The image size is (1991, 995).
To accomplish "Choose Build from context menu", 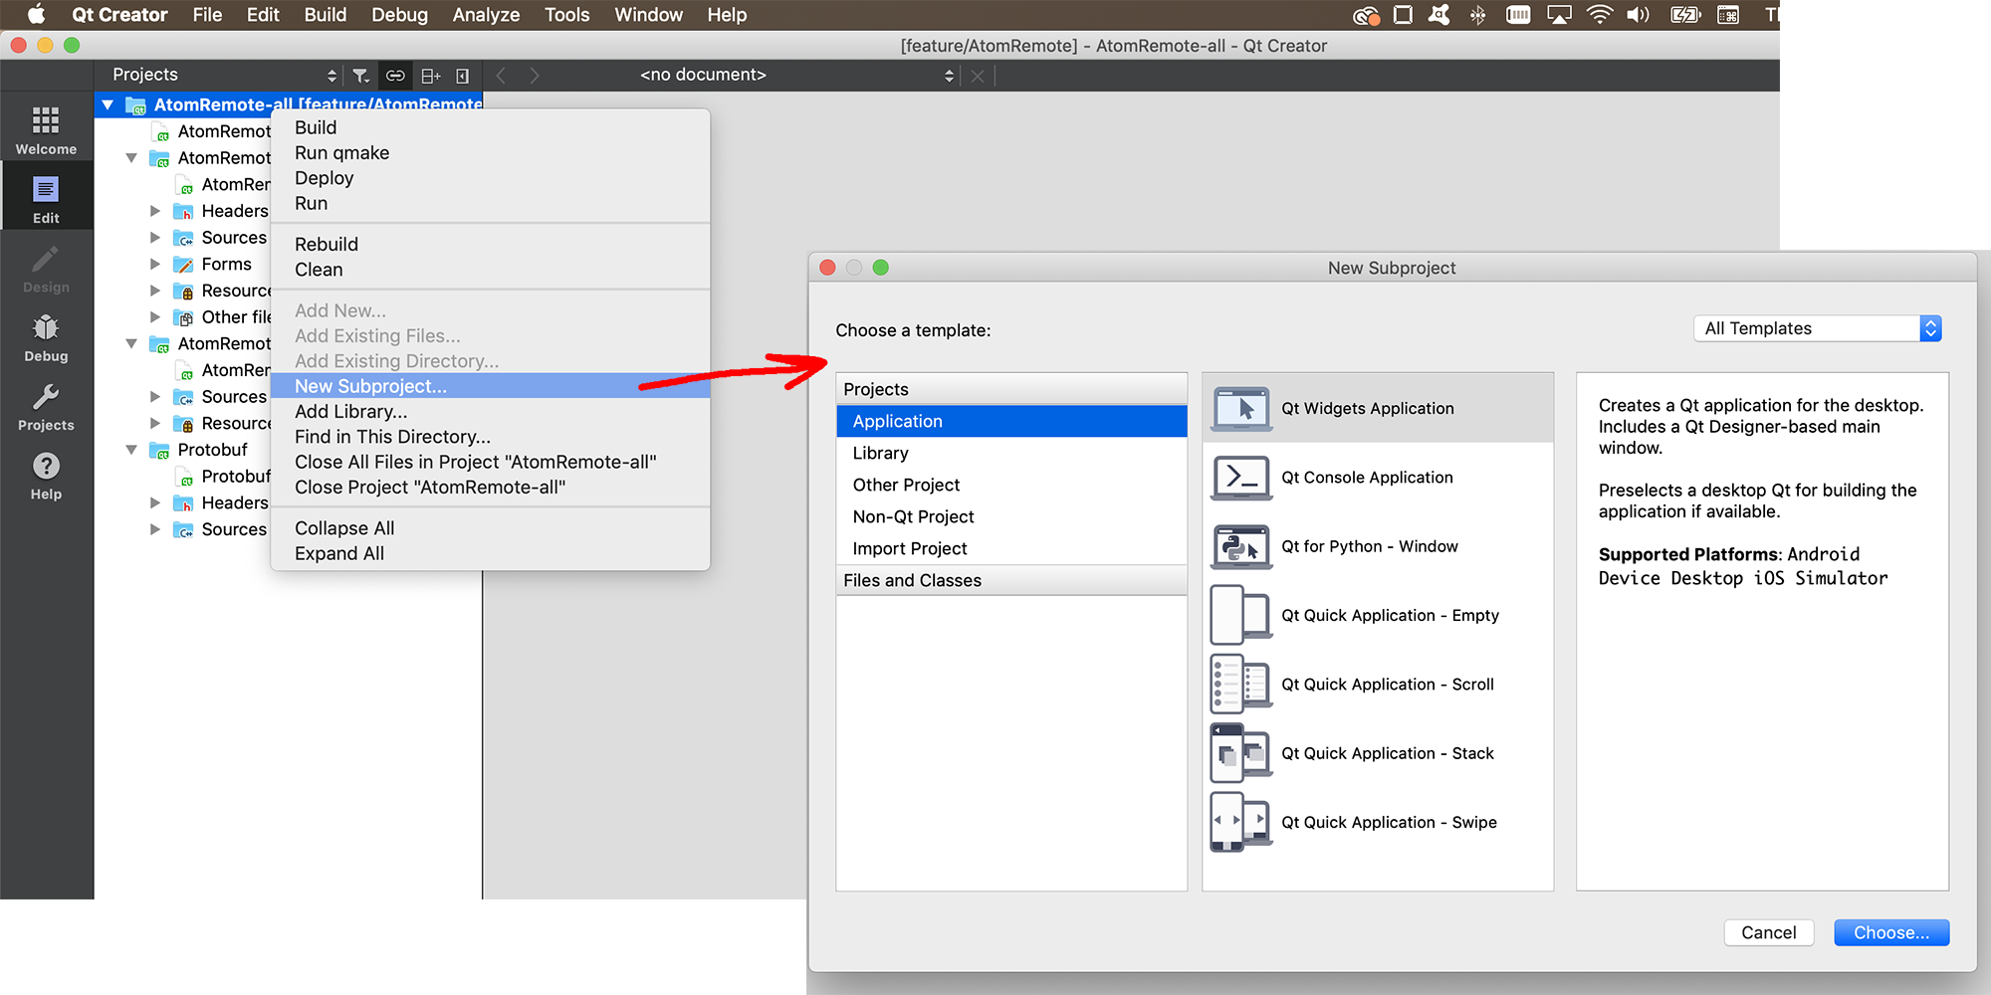I will coord(490,127).
